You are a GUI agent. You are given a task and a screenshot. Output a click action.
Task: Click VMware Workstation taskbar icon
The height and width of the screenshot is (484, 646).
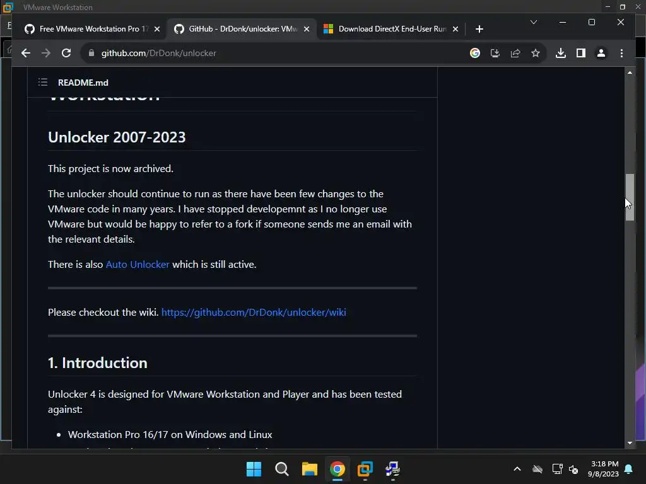tap(365, 469)
